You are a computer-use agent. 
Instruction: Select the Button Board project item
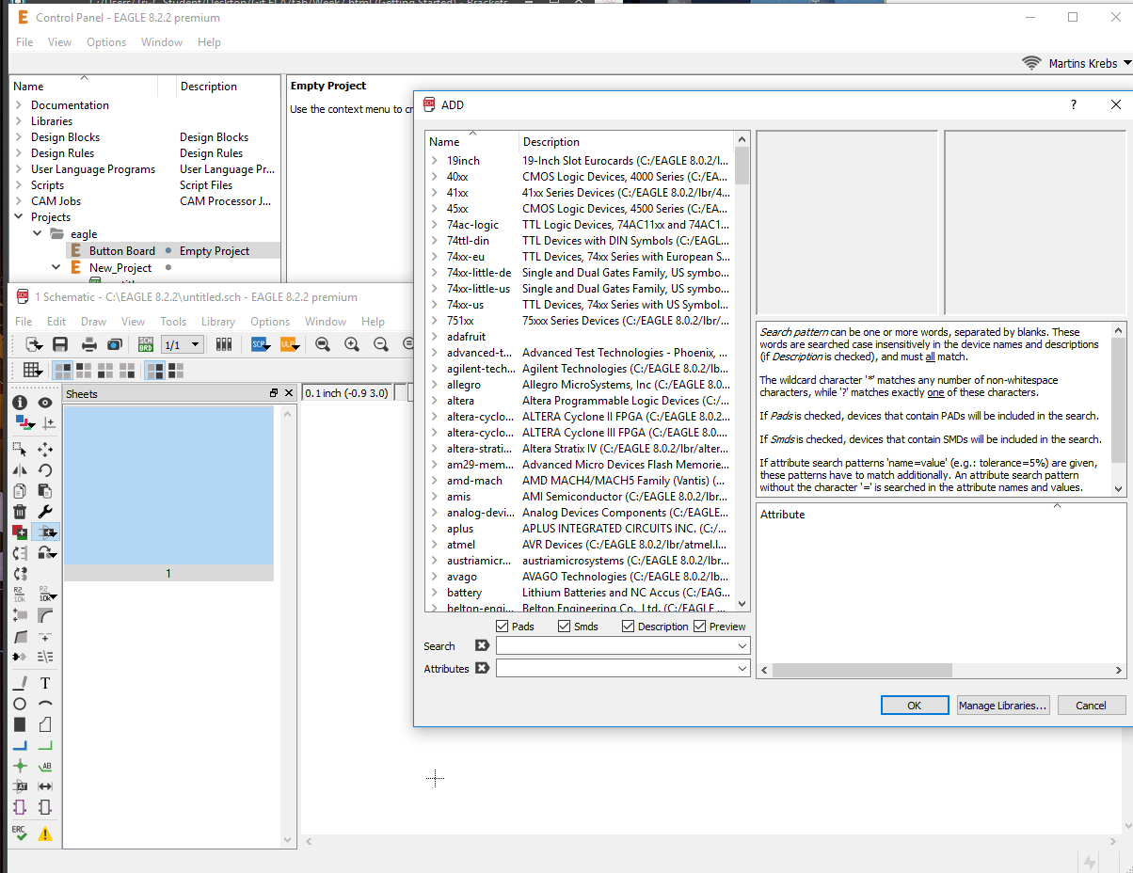pos(122,251)
